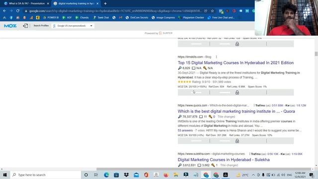Select the 'digital marketing training' tab
318x179 pixels.
click(76, 3)
